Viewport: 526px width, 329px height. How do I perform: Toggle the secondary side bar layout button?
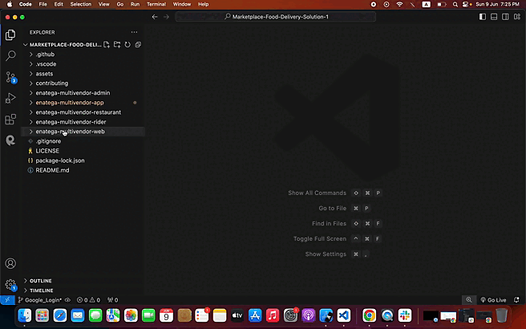pyautogui.click(x=514, y=16)
